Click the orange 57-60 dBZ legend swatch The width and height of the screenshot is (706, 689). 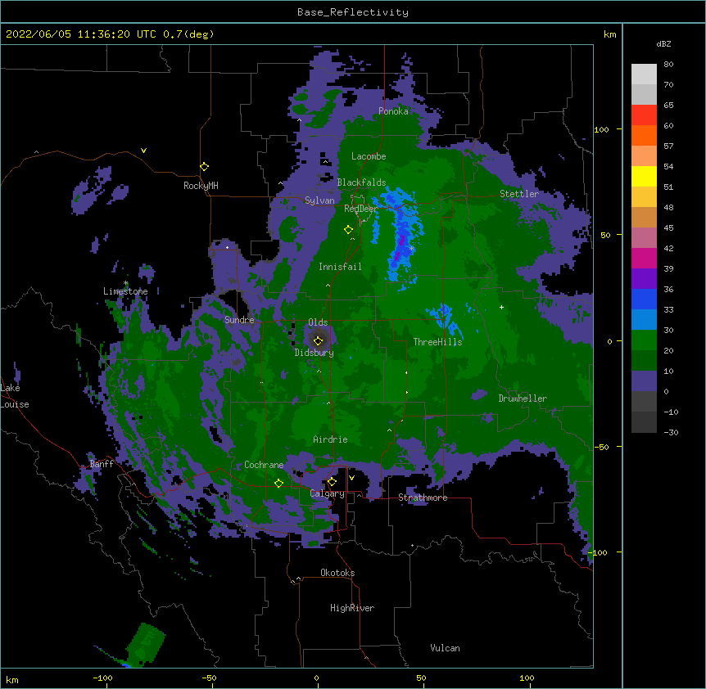(644, 135)
